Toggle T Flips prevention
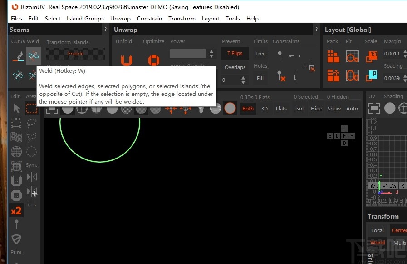407x264 pixels. (x=235, y=53)
